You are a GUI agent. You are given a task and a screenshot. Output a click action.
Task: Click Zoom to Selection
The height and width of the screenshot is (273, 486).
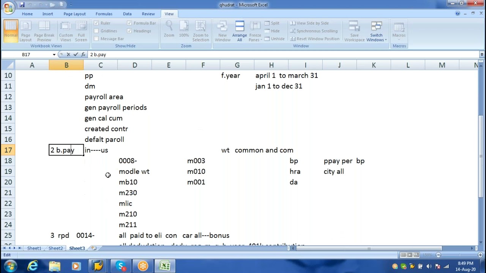[200, 31]
